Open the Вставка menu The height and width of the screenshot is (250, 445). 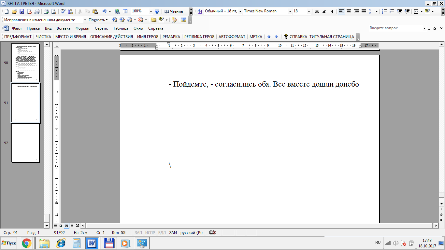(x=63, y=28)
